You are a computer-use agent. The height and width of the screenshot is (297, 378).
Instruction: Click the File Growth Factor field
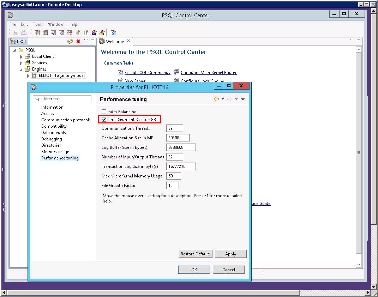173,186
